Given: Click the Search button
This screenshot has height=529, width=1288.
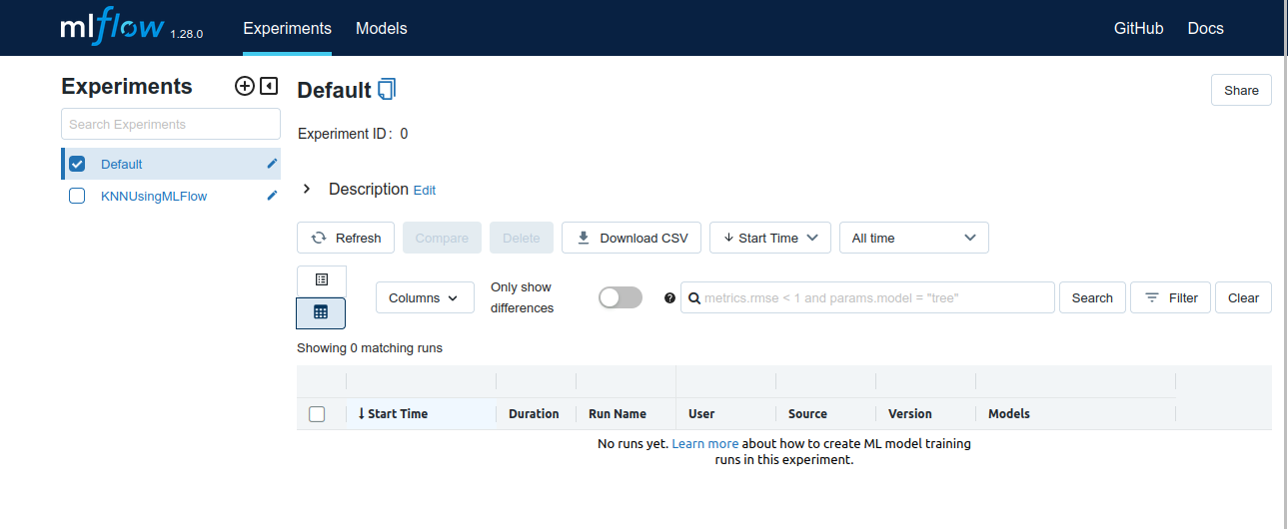Looking at the screenshot, I should 1092,297.
